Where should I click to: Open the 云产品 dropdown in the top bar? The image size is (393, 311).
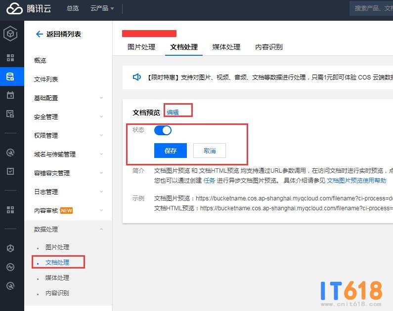pos(102,8)
